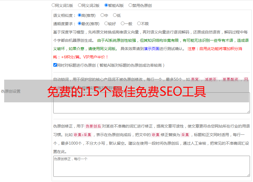The width and height of the screenshot is (253, 182).
Task: Set 通顺度要求 to 不限
Action: (139, 24)
